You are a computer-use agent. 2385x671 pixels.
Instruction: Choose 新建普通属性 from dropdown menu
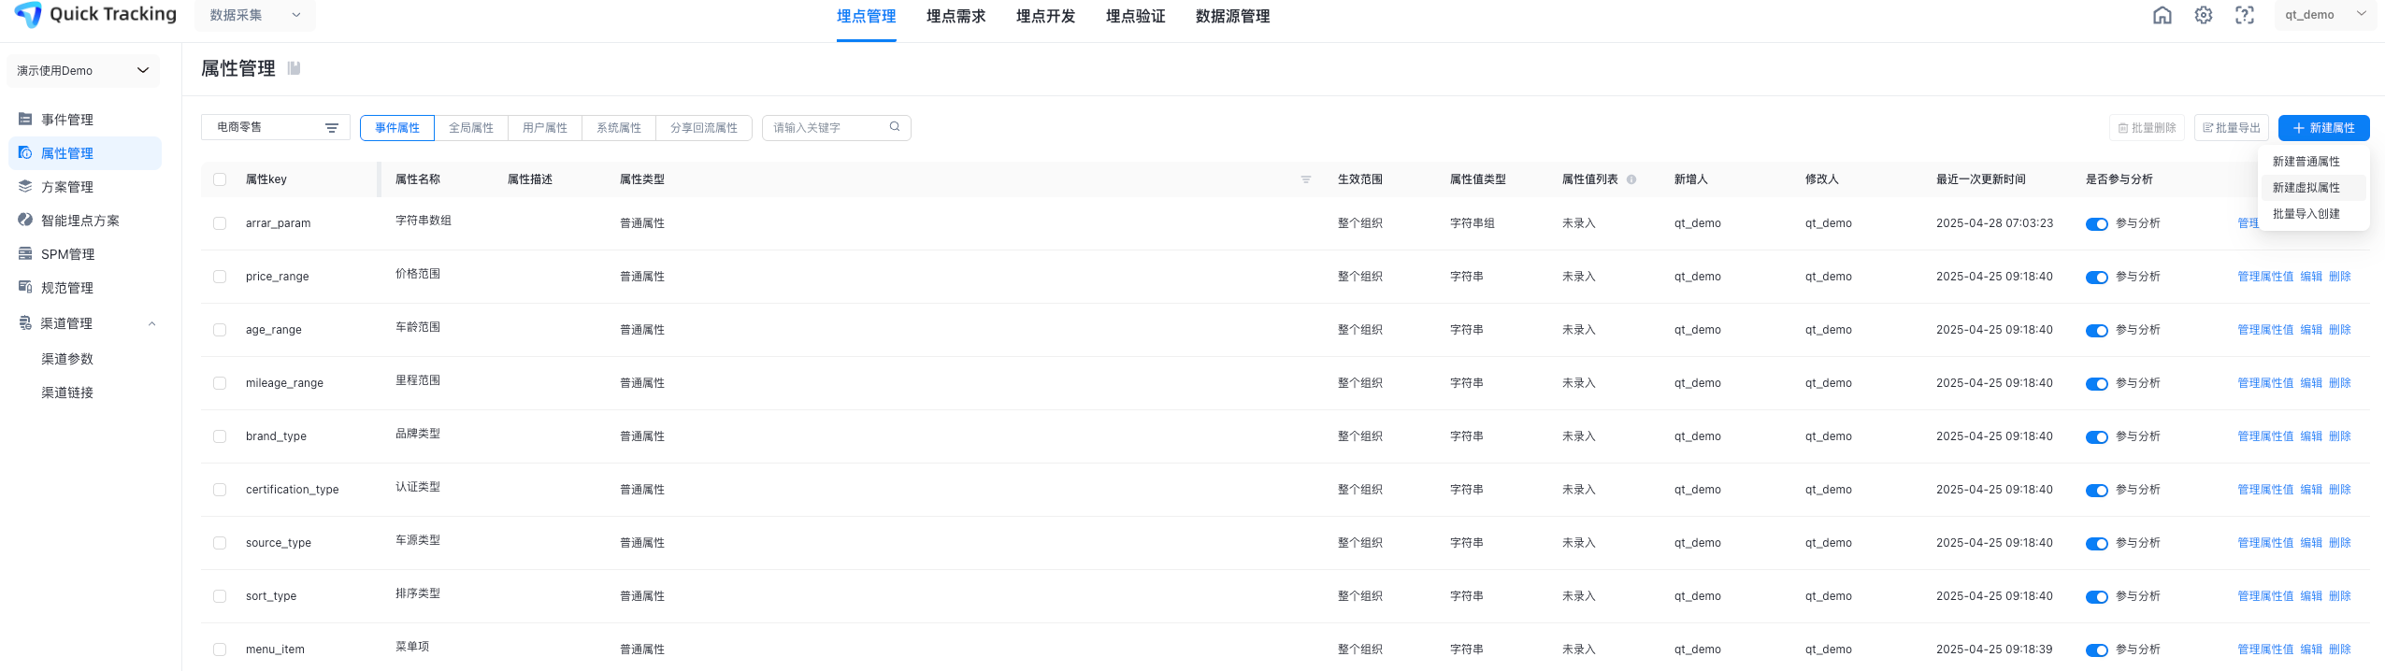pos(2313,162)
